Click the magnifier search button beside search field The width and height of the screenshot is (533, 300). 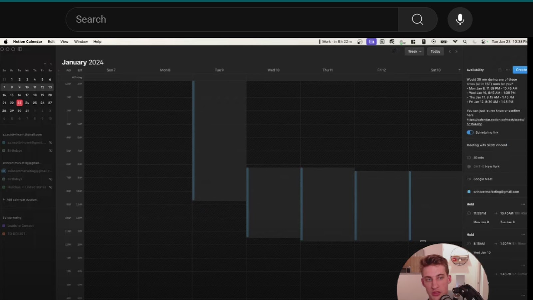(417, 19)
